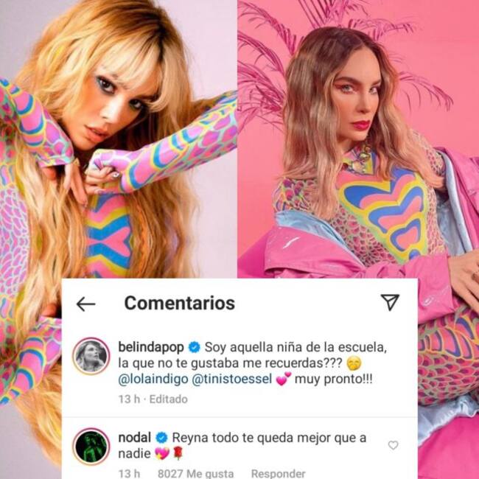The width and height of the screenshot is (479, 479).
Task: Tap the rose emoji in nodal's comment
Action: [178, 453]
